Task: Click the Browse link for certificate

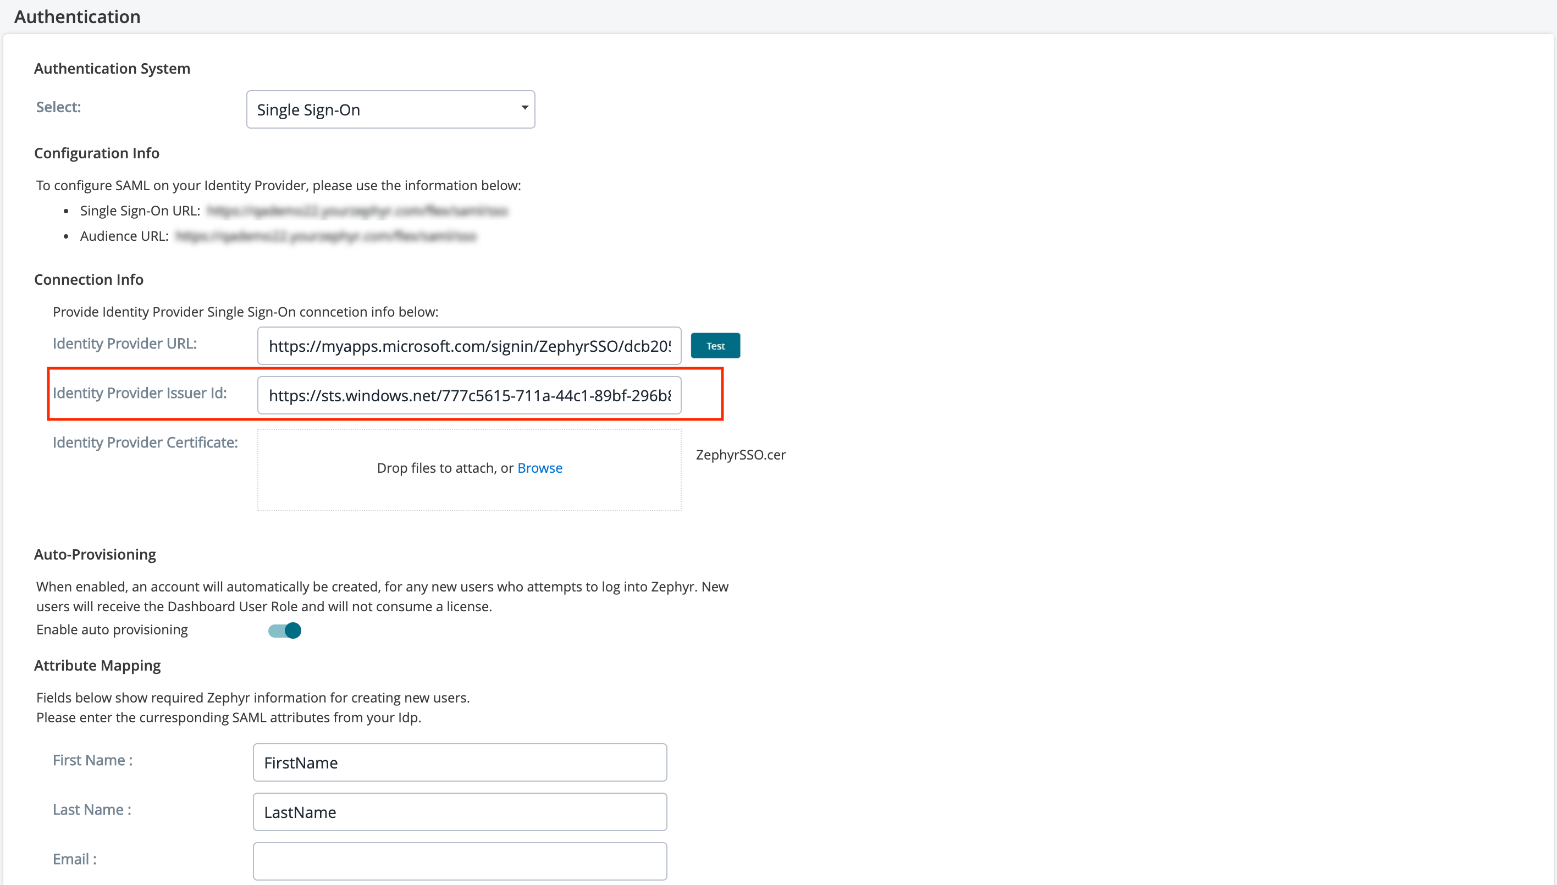Action: coord(539,468)
